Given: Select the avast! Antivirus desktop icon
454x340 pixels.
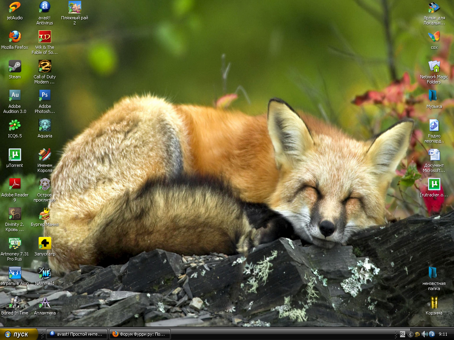Looking at the screenshot, I should (45, 7).
